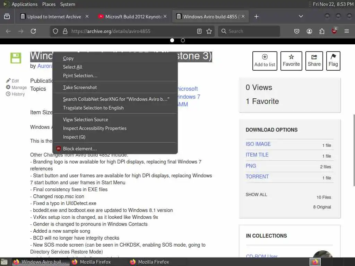Open the System menu in top panel
Image resolution: width=355 pixels, height=266 pixels.
(68, 4)
